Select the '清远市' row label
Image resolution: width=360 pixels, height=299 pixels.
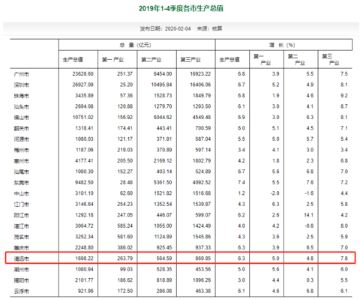[22, 259]
